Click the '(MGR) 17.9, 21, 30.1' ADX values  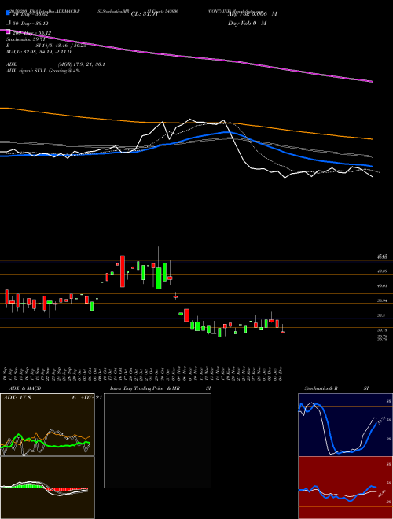(82, 64)
